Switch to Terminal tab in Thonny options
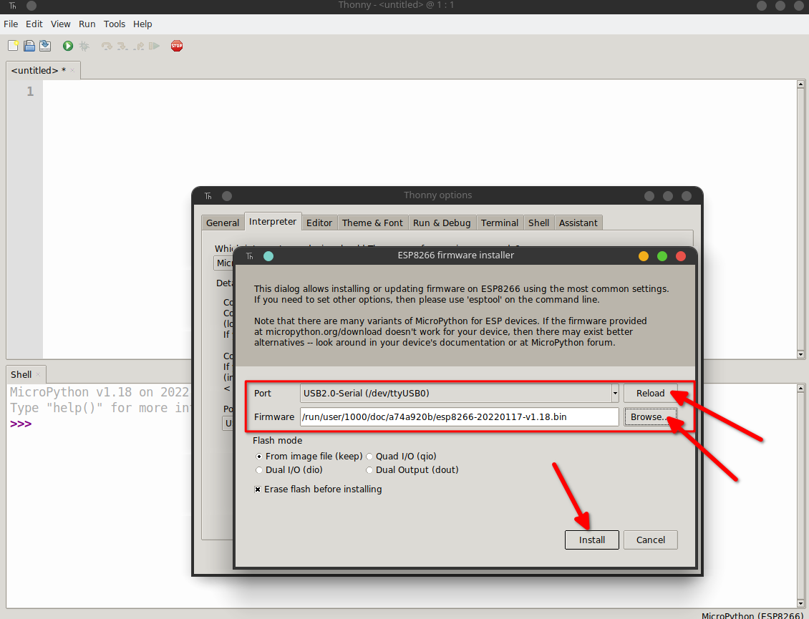The image size is (809, 619). coord(500,223)
